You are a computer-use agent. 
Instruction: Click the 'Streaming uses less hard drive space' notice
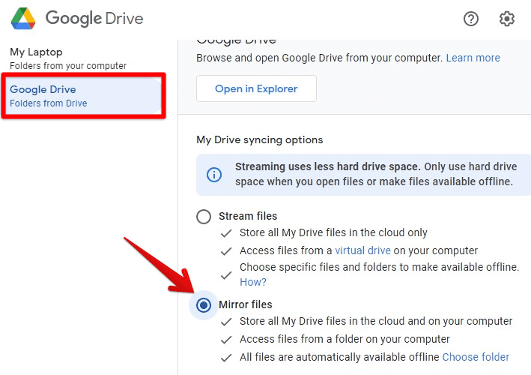[363, 175]
